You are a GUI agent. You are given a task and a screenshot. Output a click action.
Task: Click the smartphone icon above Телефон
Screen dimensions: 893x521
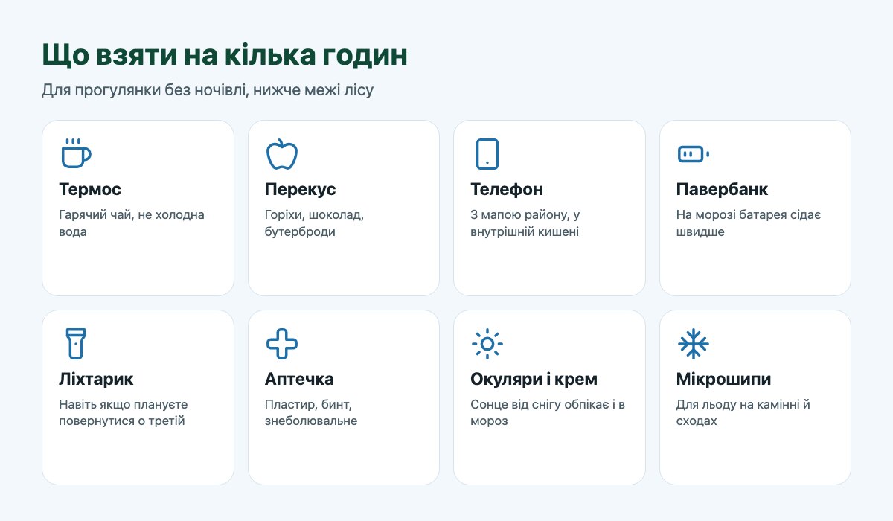coord(487,154)
